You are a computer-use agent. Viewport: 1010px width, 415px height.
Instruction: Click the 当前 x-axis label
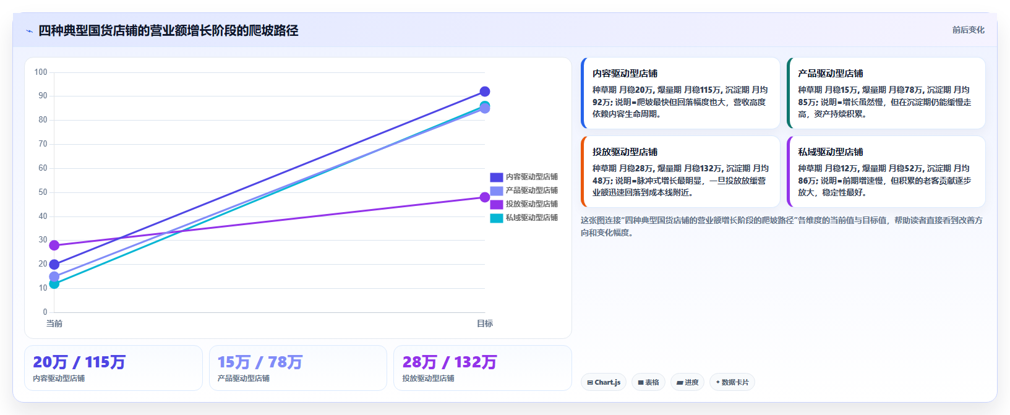54,323
